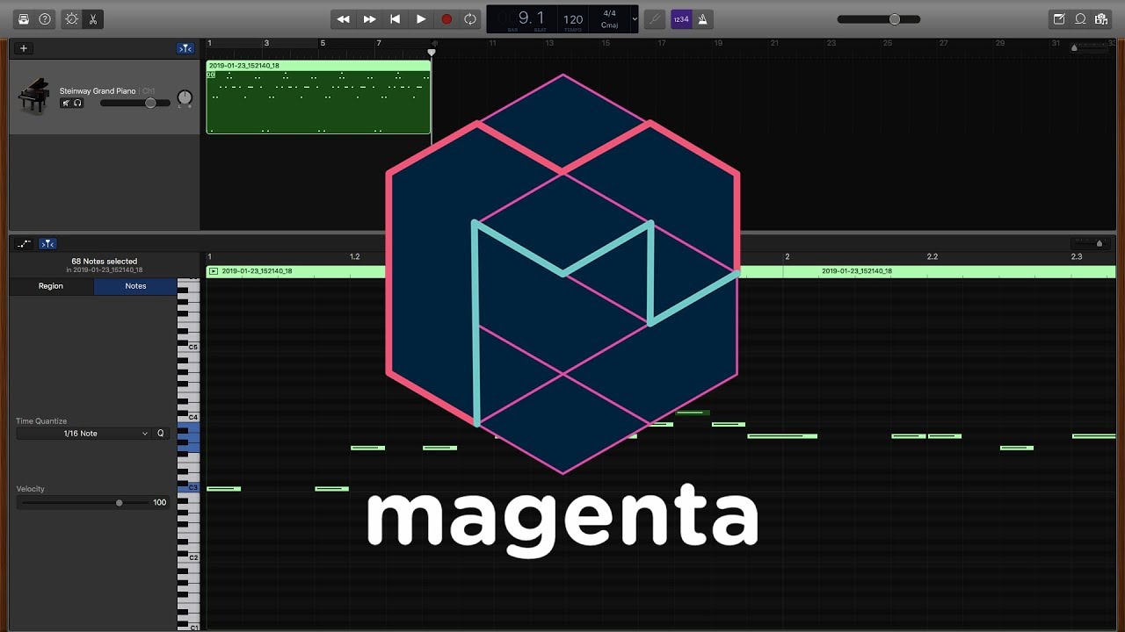The height and width of the screenshot is (632, 1125).
Task: Click 2.2 mark in Piano Roll ruler
Action: 933,256
